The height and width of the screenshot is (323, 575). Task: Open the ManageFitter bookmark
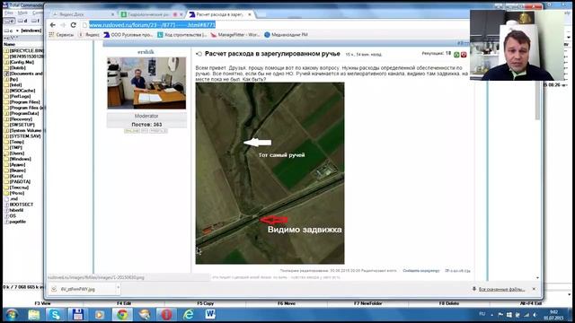click(235, 35)
